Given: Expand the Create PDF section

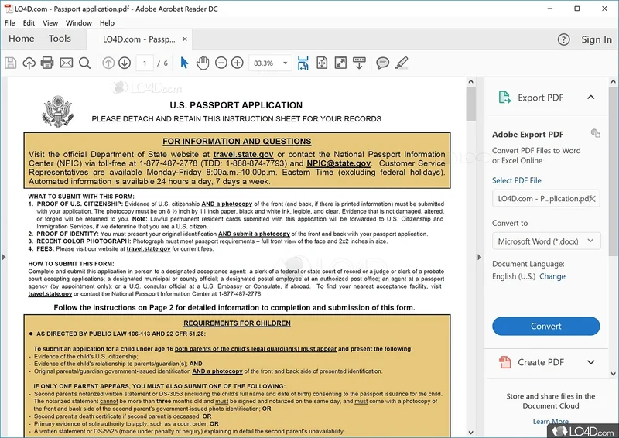Looking at the screenshot, I should (591, 362).
